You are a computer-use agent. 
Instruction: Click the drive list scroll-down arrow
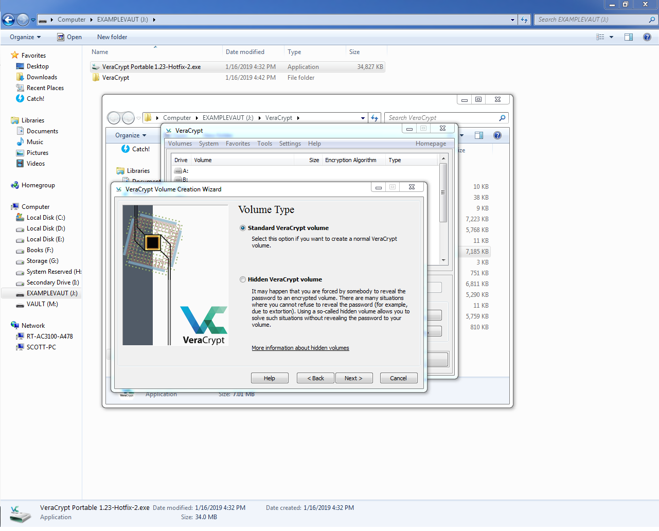(443, 260)
